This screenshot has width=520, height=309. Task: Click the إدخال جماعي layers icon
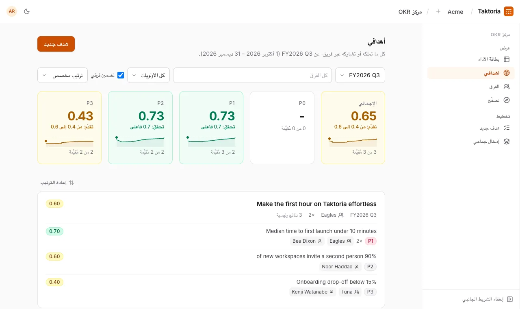point(507,141)
